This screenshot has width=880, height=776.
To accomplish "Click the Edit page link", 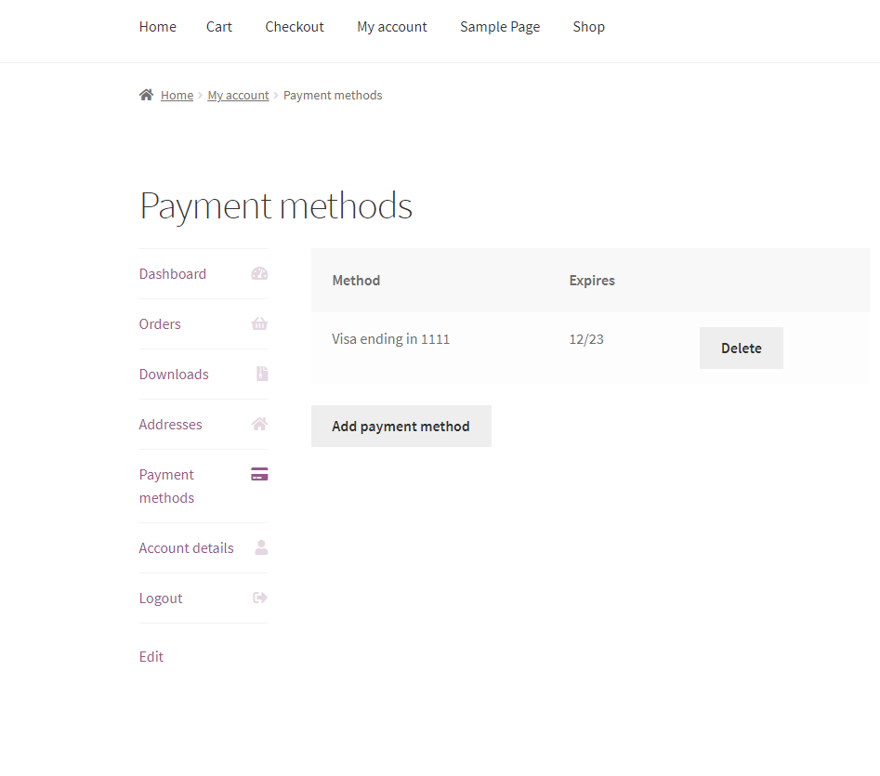I will 151,656.
